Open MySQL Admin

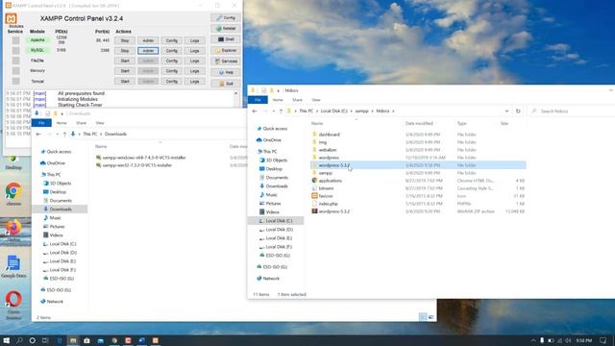coord(148,51)
